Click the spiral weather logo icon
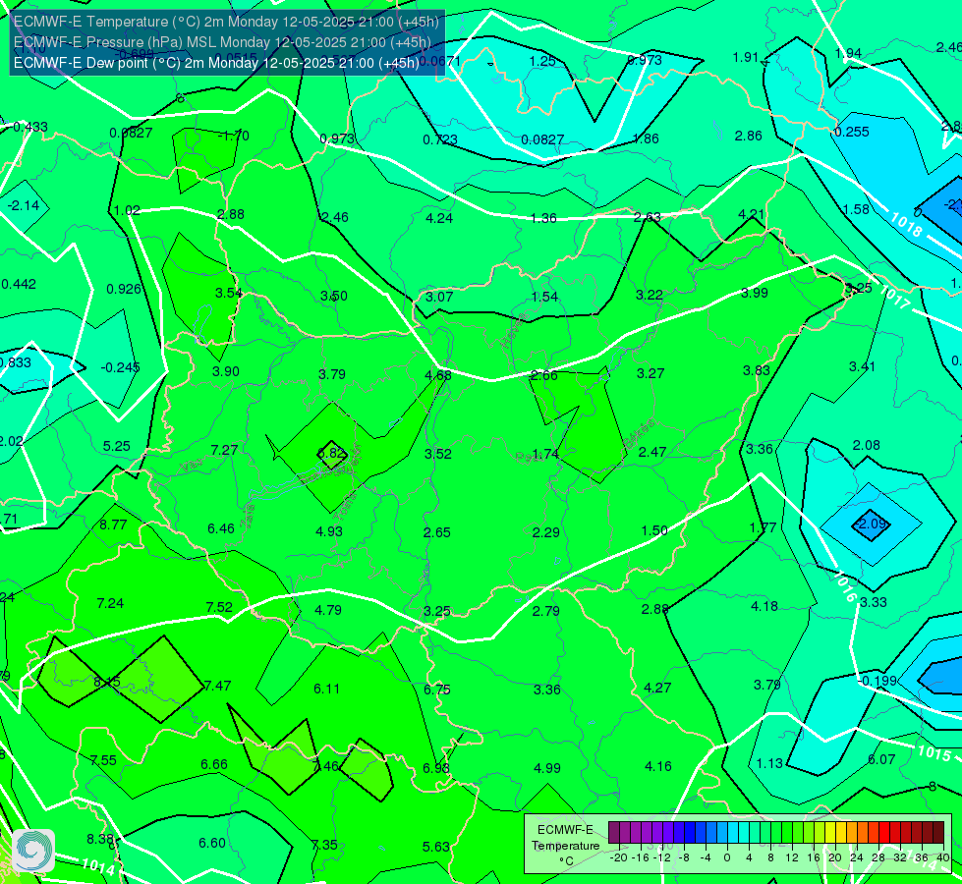This screenshot has height=884, width=962. [33, 851]
